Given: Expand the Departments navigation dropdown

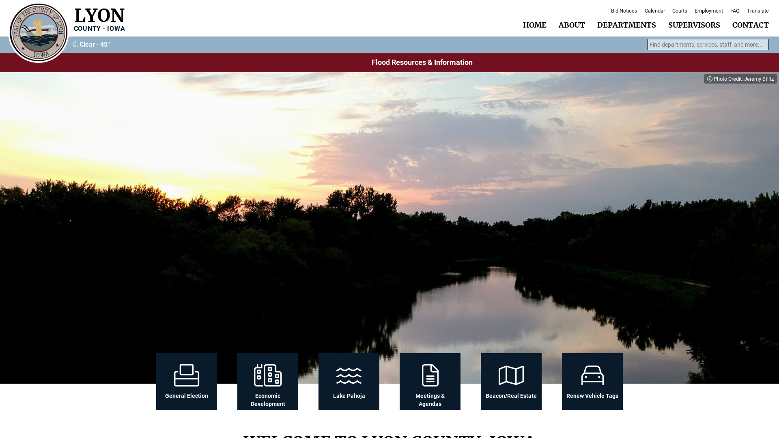Looking at the screenshot, I should [626, 25].
